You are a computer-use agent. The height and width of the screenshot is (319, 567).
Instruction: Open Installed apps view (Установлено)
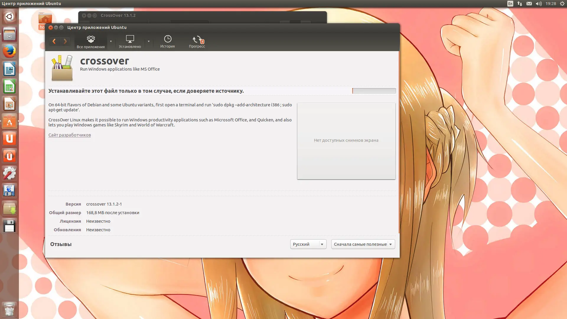click(x=130, y=42)
